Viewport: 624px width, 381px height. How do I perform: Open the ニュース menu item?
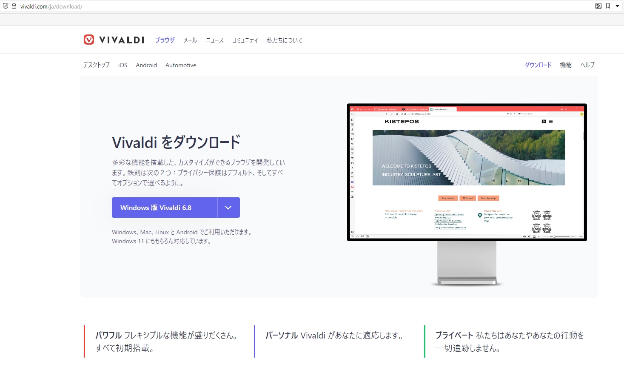215,40
